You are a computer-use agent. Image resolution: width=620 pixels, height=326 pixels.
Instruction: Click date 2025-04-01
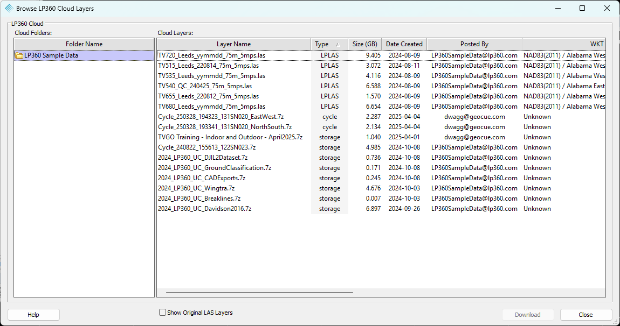tap(404, 138)
